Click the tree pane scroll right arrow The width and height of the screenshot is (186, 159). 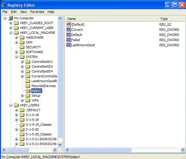(55, 150)
